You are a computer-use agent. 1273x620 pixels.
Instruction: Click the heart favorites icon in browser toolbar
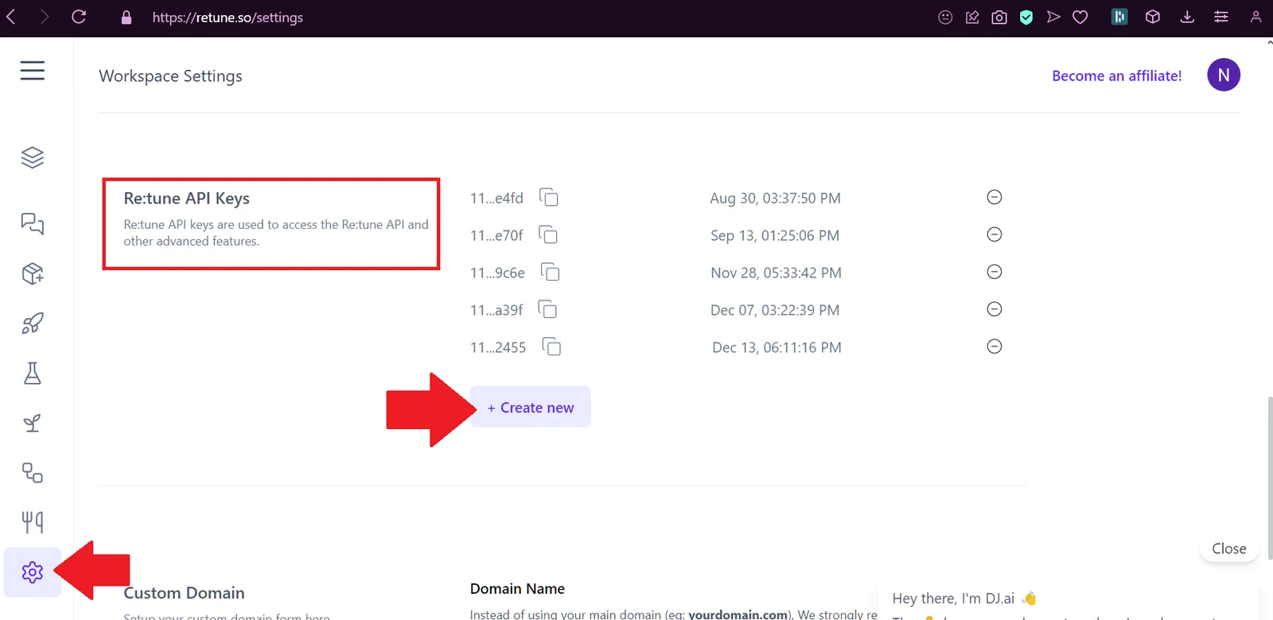tap(1080, 17)
